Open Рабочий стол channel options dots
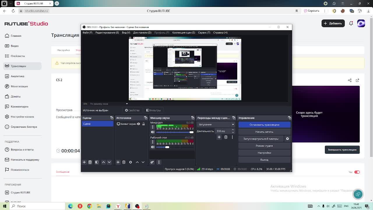373x210 pixels. (153, 142)
